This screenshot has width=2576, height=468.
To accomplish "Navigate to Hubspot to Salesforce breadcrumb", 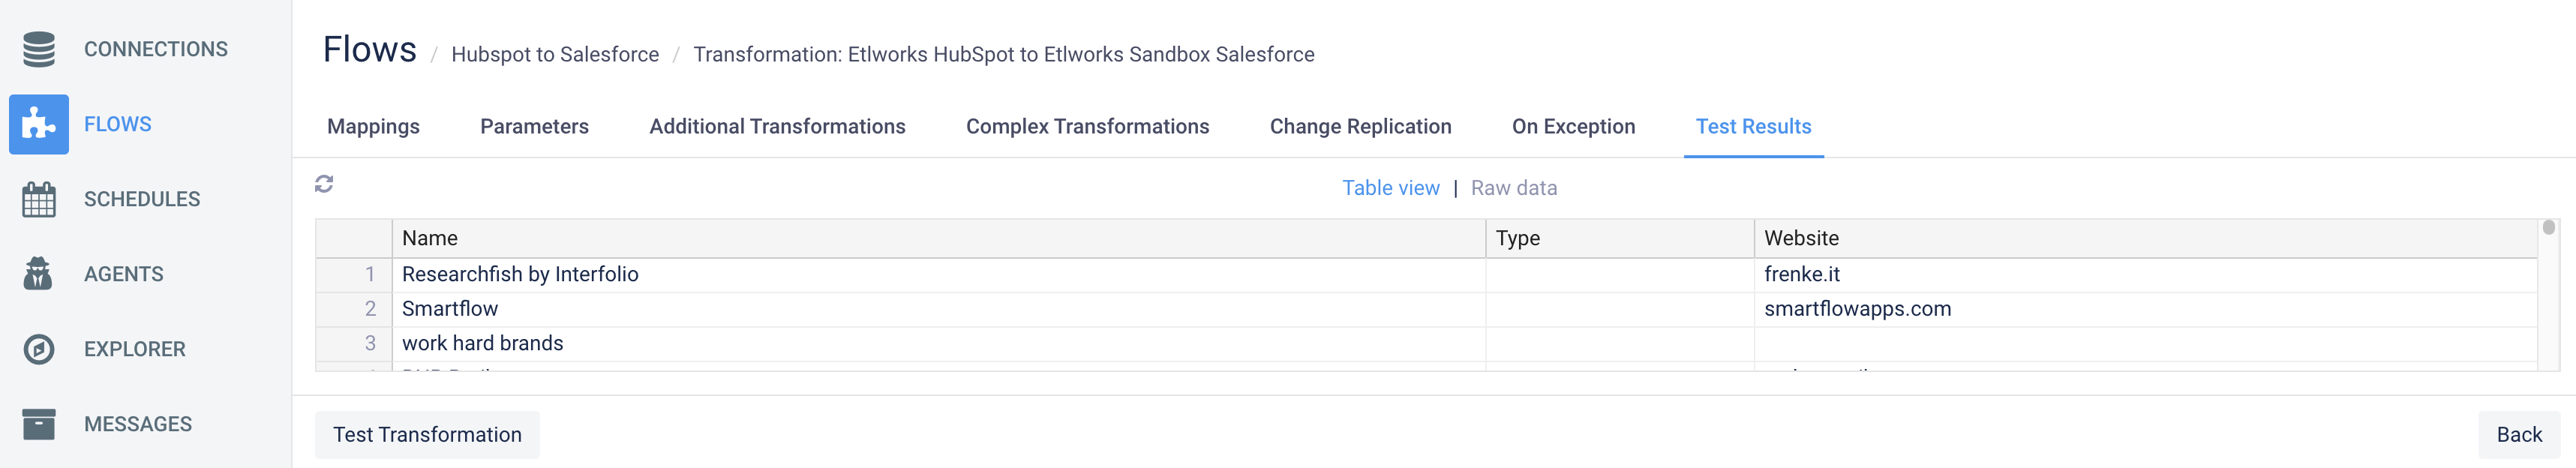I will click(555, 55).
